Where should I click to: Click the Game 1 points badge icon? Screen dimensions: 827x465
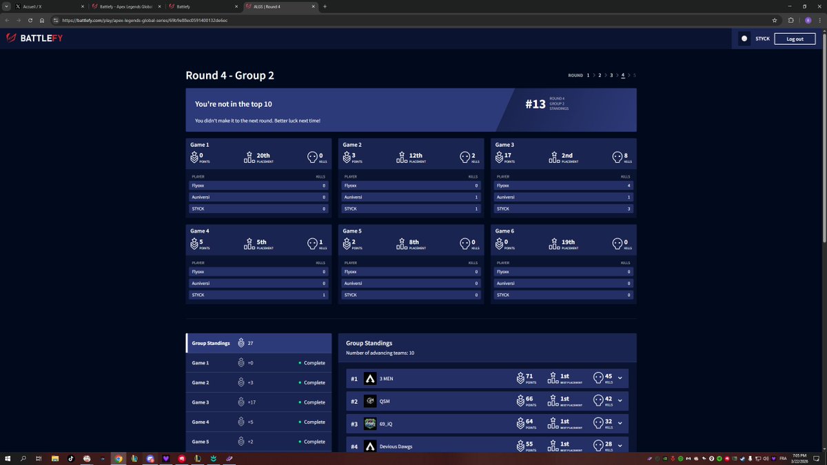pyautogui.click(x=194, y=157)
